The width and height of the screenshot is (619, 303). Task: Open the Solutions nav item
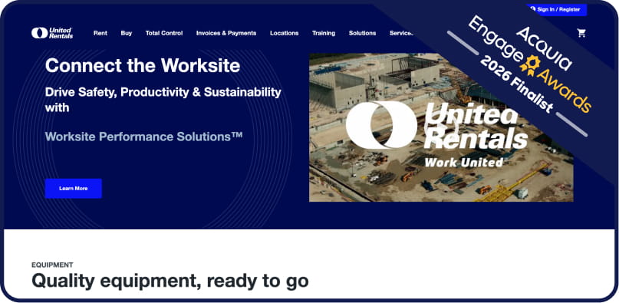pos(362,33)
